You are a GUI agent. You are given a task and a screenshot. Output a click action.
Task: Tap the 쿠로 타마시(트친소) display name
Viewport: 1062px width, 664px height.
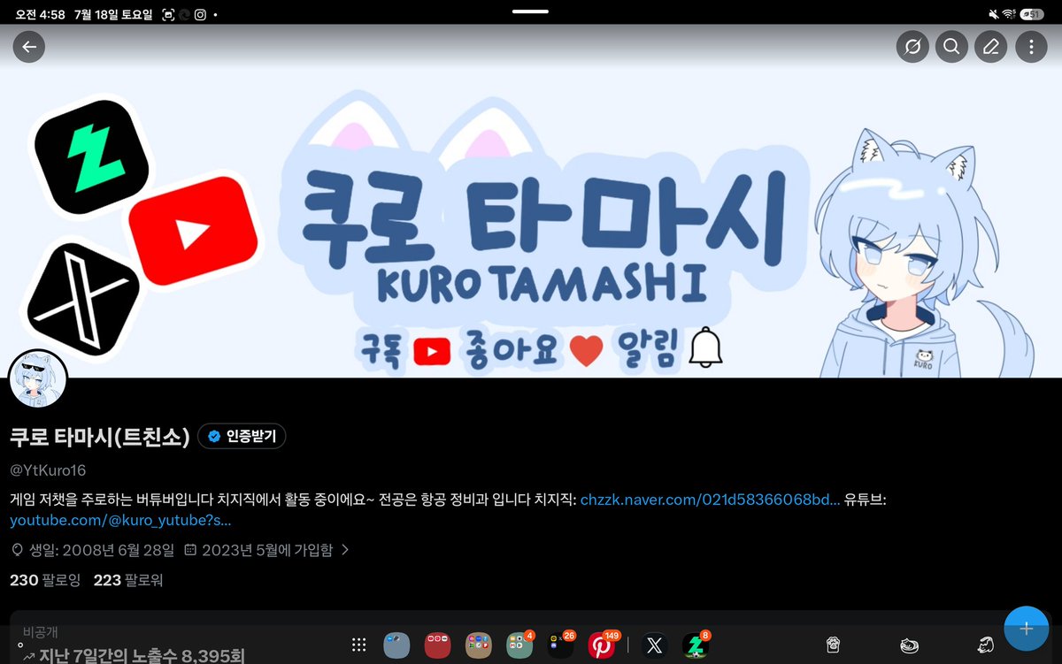100,436
